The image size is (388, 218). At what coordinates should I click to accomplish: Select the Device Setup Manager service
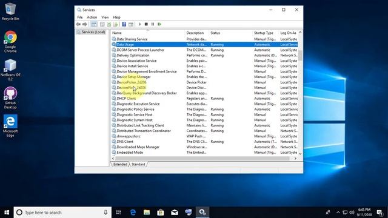tap(204, 77)
